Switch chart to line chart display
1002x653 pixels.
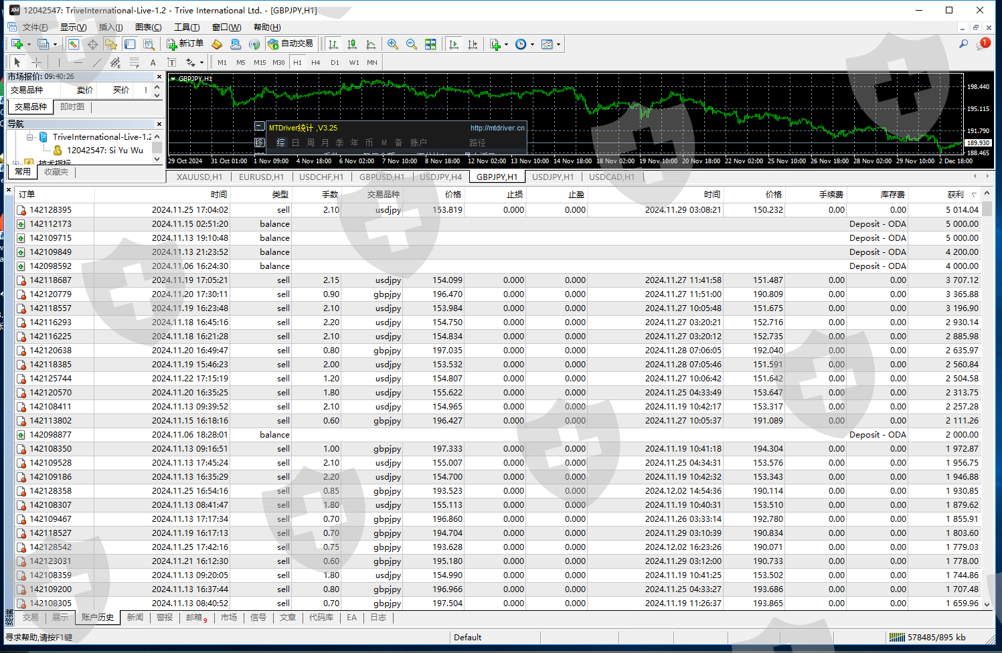(371, 44)
